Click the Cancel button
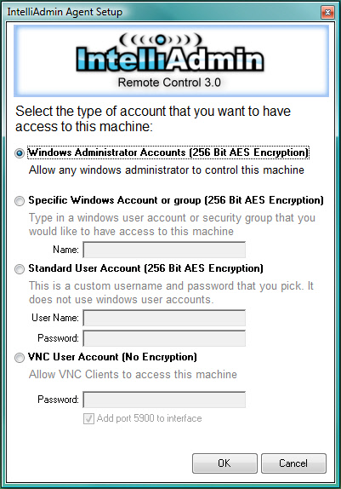 click(x=293, y=463)
